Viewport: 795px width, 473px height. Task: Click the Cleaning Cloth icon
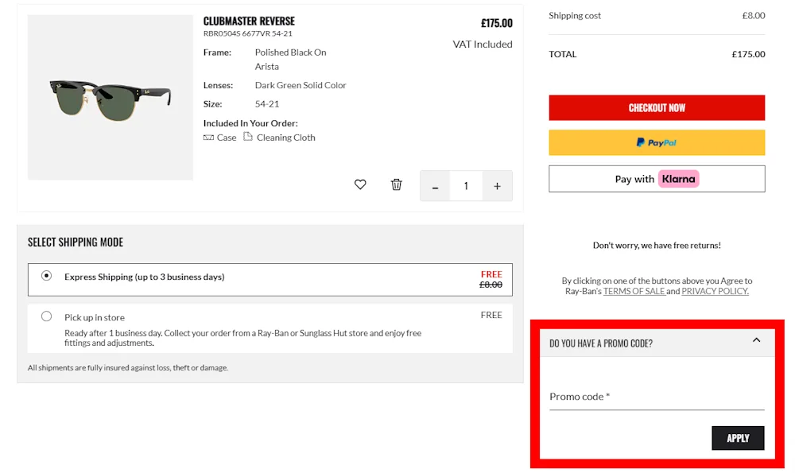pyautogui.click(x=247, y=137)
